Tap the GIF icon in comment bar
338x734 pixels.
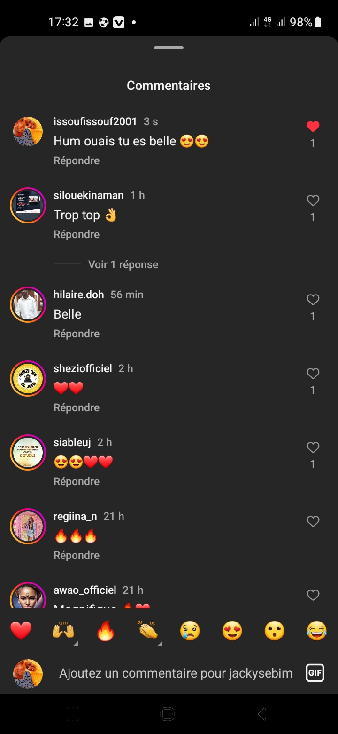[315, 673]
